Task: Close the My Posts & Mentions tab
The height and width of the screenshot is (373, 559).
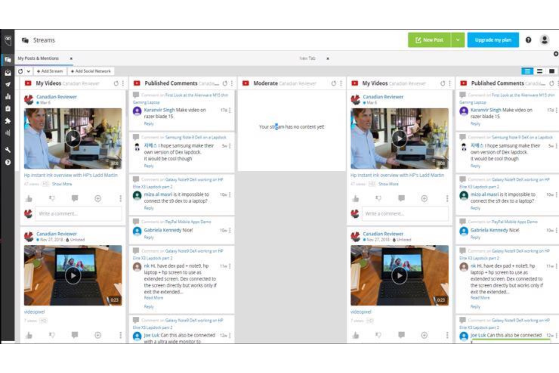Action: 71,59
